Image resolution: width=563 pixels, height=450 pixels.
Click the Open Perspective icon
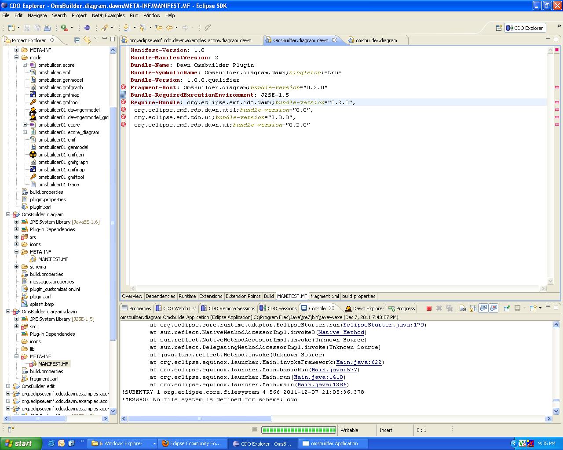pyautogui.click(x=499, y=28)
